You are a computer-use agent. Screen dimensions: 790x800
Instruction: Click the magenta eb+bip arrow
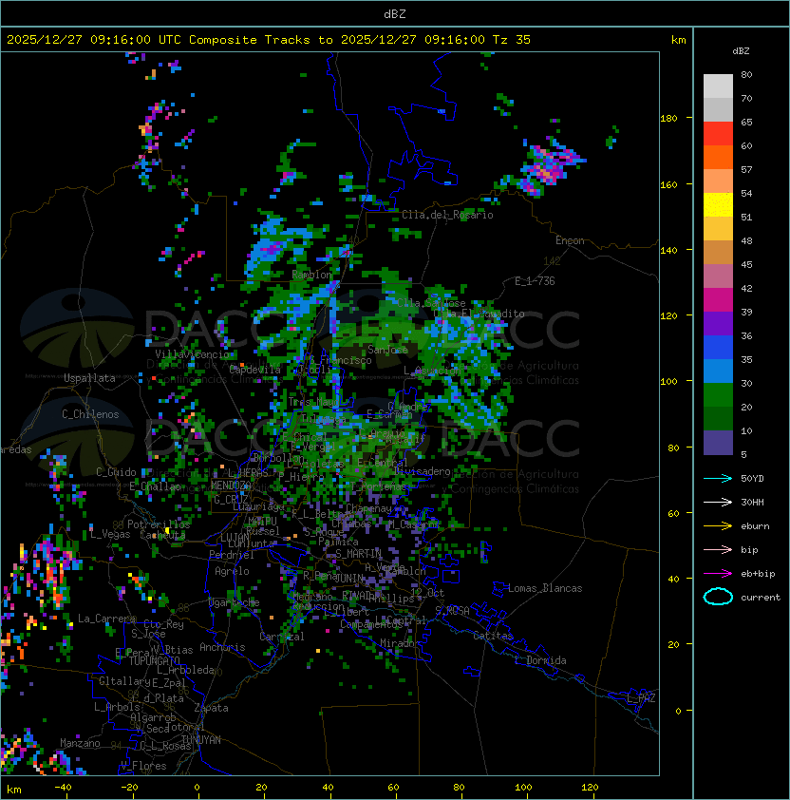click(718, 574)
